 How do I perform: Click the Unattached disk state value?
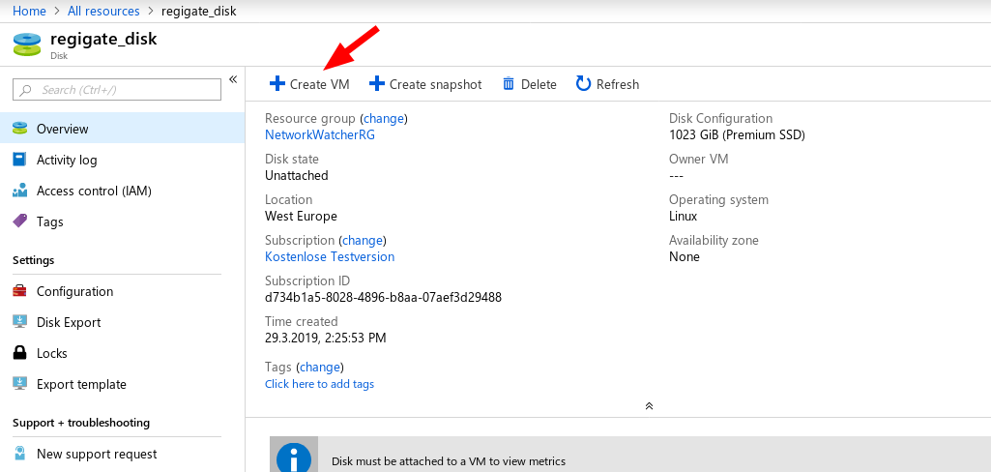pyautogui.click(x=297, y=175)
